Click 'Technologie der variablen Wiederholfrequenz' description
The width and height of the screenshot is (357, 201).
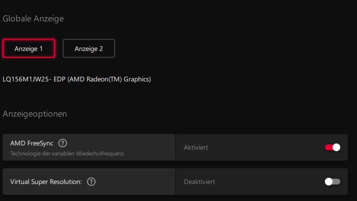[x=67, y=153]
